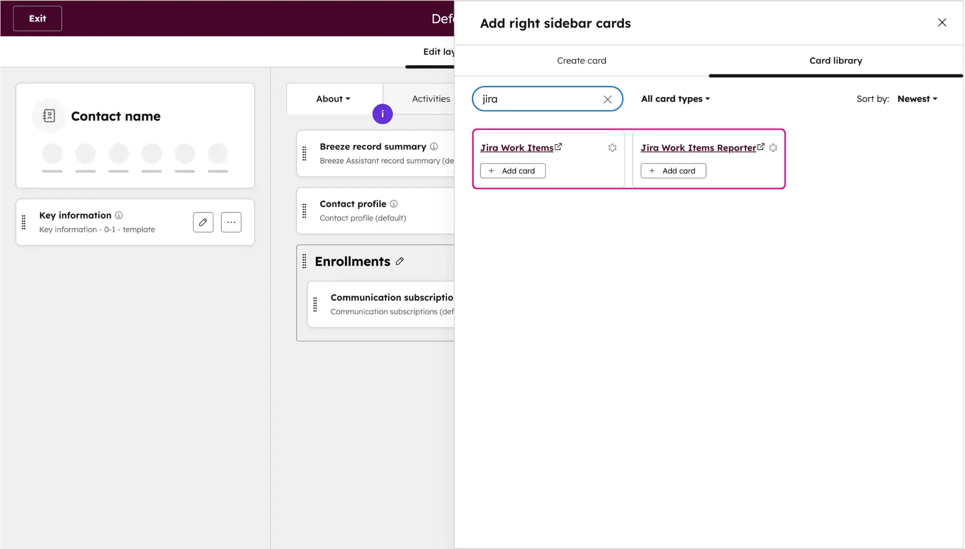Select the Card library tab
The height and width of the screenshot is (549, 965).
[835, 60]
